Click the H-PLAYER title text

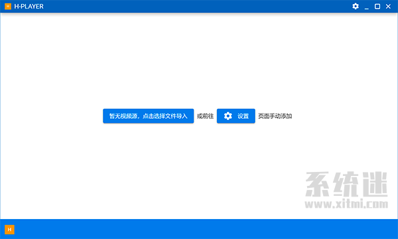(x=29, y=7)
